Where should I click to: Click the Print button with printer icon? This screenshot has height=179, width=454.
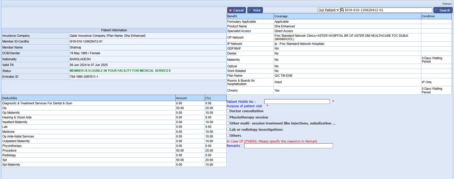pyautogui.click(x=255, y=10)
